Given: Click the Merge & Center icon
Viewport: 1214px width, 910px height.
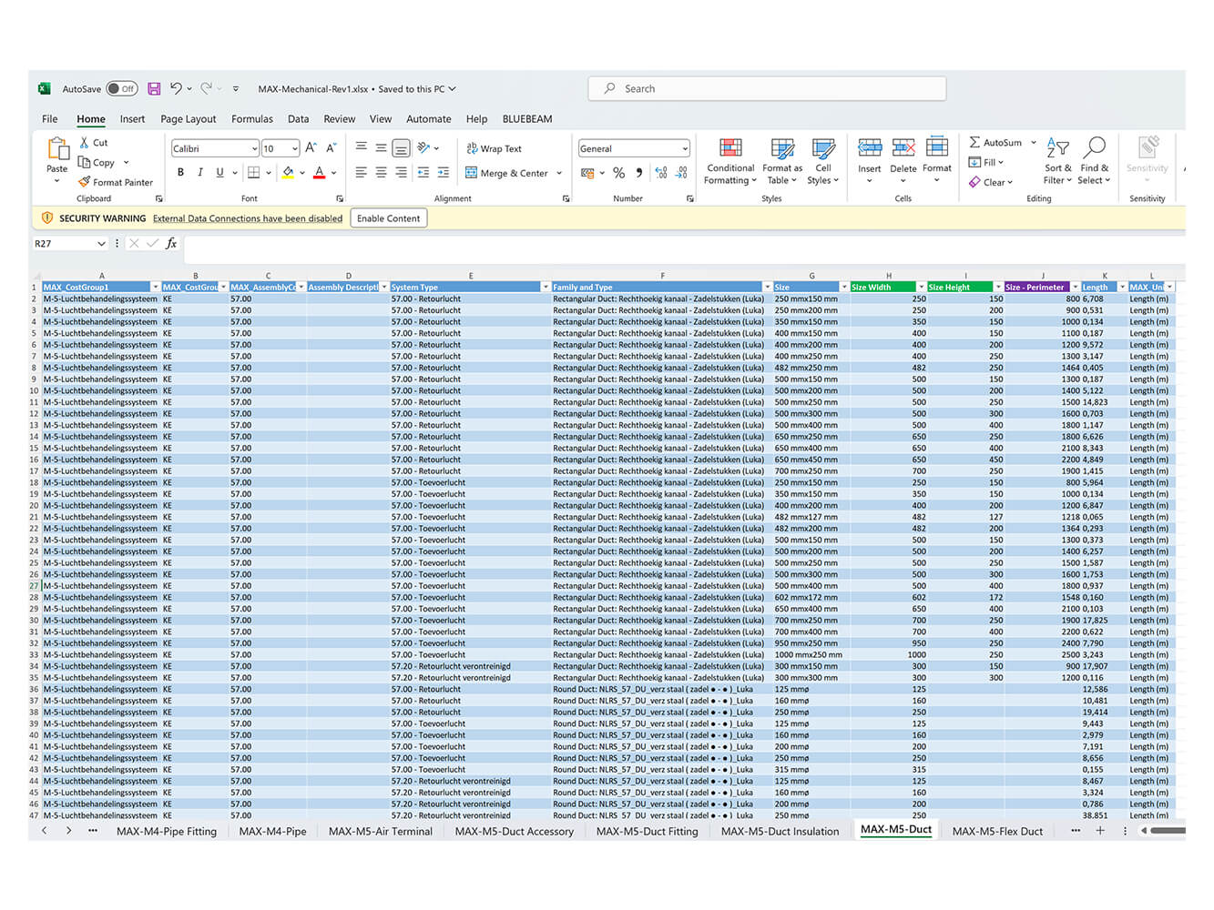Looking at the screenshot, I should click(x=471, y=173).
